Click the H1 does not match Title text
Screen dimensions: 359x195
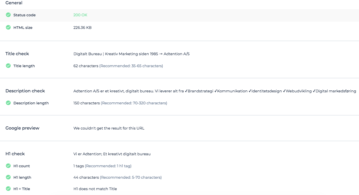coord(95,189)
